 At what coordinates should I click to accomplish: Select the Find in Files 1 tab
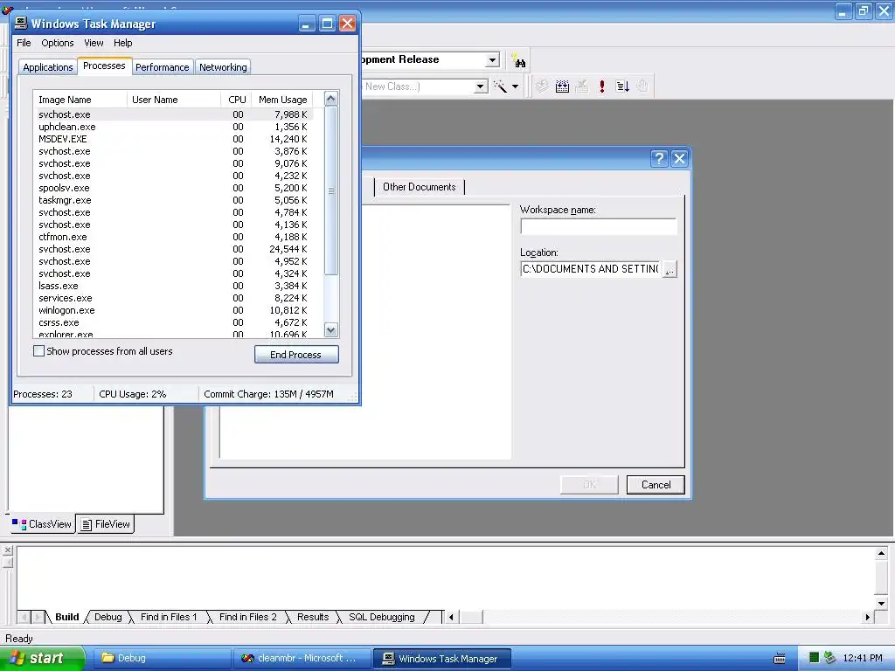pyautogui.click(x=169, y=617)
